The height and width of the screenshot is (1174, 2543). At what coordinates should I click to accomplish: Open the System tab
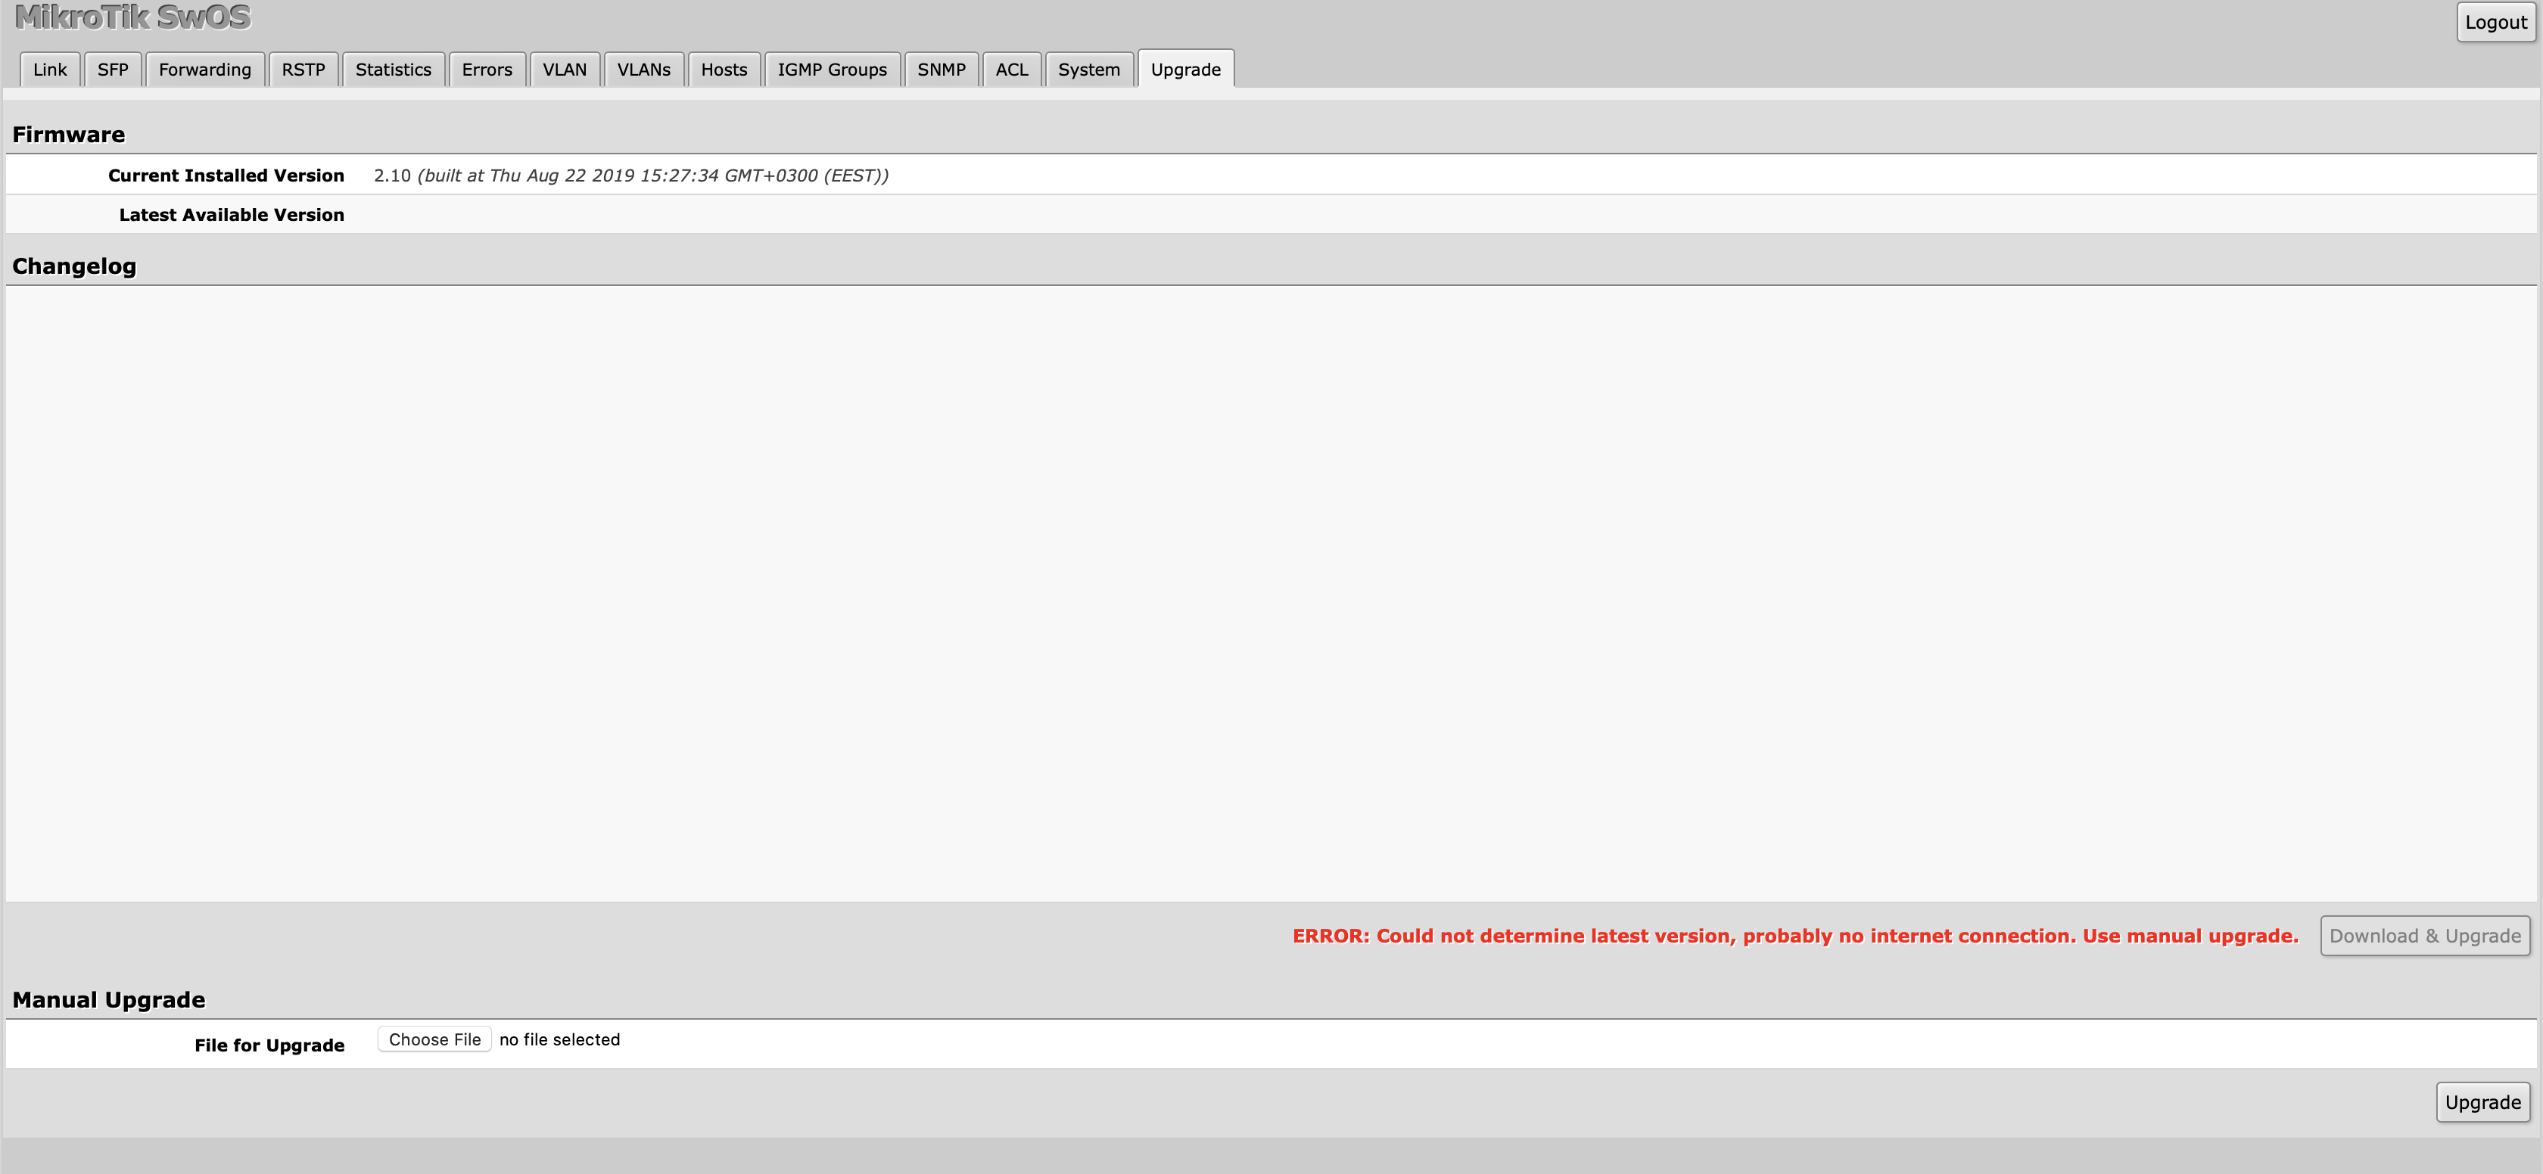[1089, 69]
